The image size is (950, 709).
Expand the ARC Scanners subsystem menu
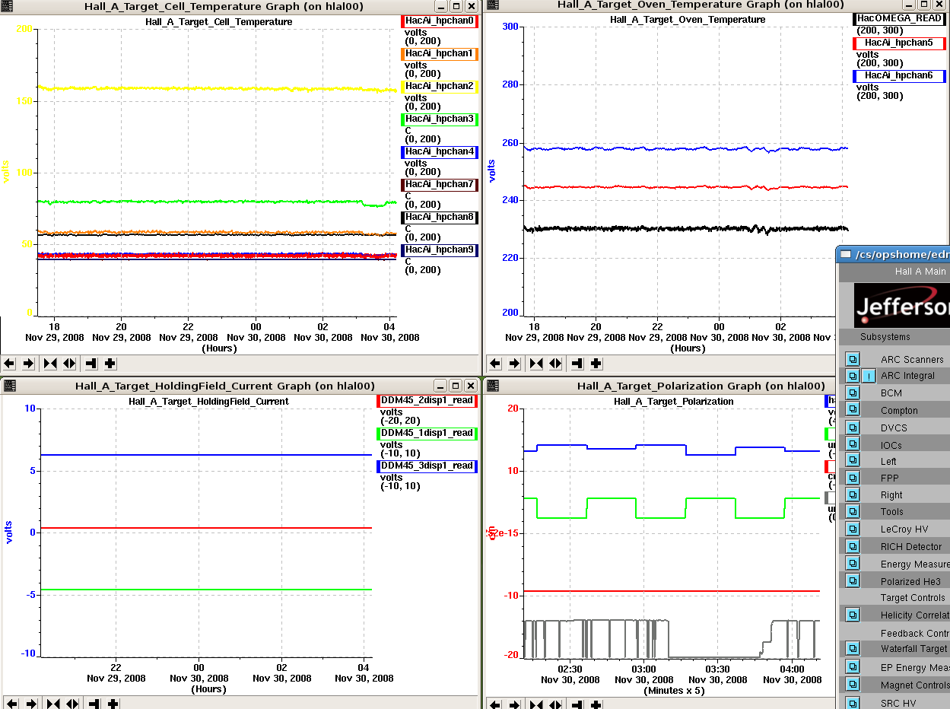tap(853, 359)
